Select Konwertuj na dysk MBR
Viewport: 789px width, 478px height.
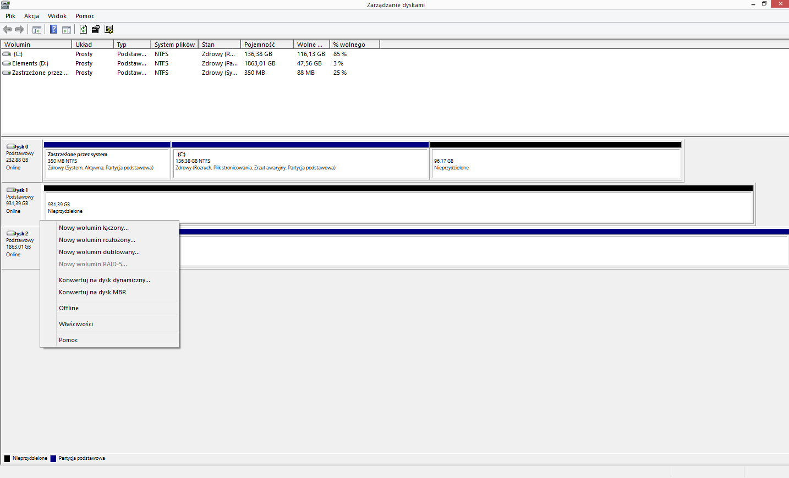click(110, 292)
